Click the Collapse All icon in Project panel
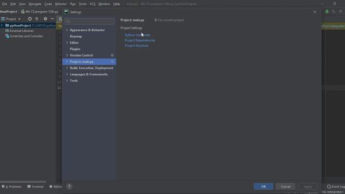 (37, 19)
